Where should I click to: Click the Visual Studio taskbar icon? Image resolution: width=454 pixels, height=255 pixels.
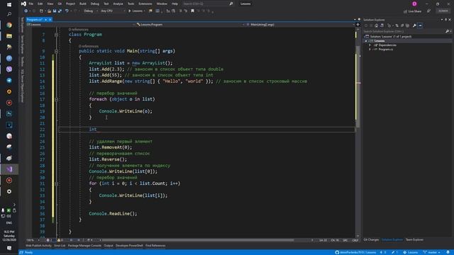click(x=9, y=169)
